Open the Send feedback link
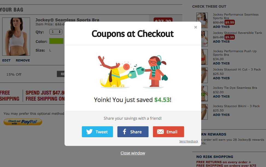 (188, 141)
